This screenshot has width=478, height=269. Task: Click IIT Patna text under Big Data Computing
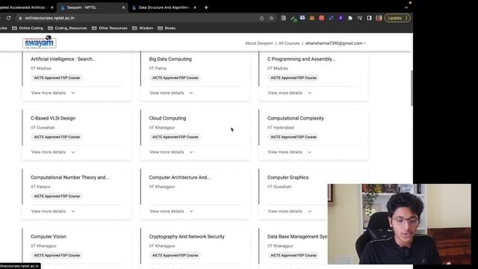158,69
